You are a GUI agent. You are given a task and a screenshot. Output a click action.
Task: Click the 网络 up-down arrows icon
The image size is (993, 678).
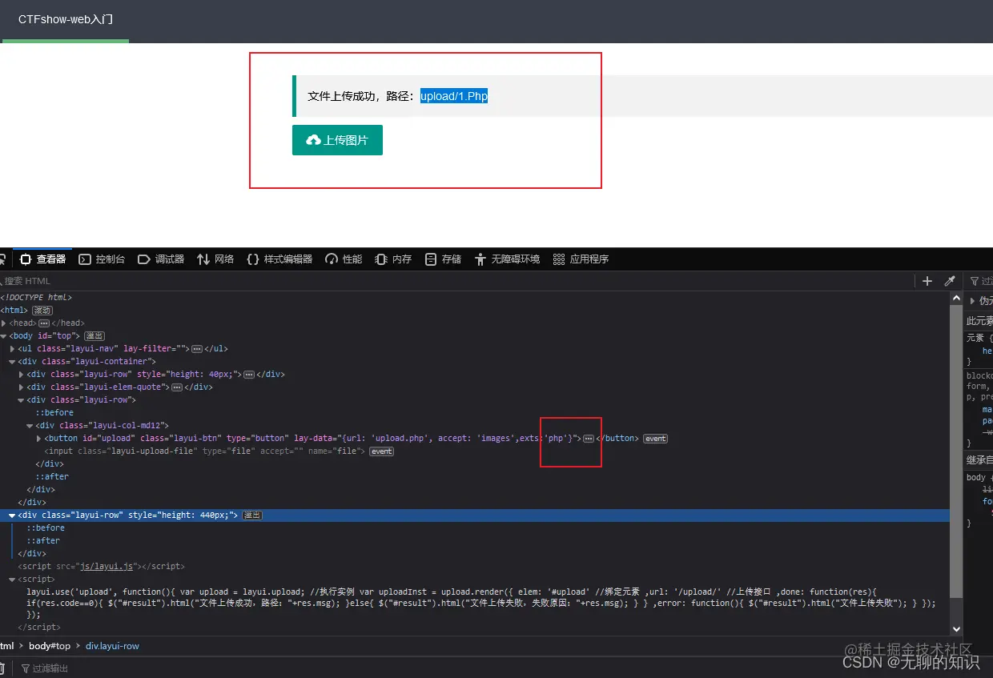(203, 259)
